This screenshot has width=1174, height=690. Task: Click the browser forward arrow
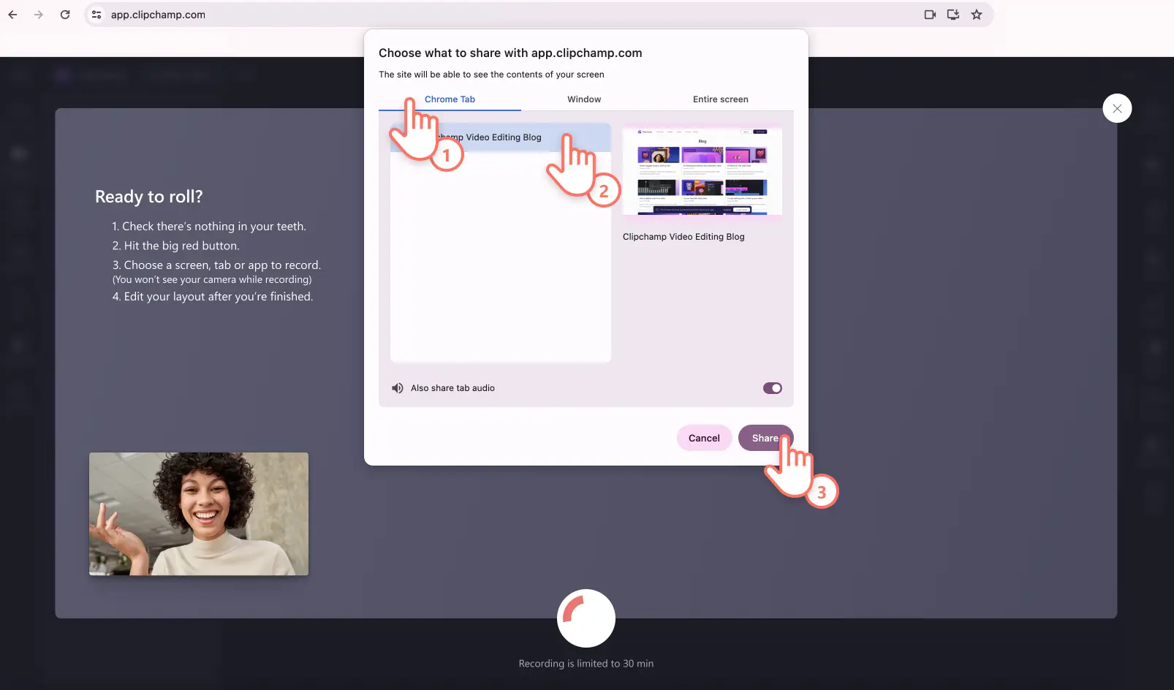(x=39, y=15)
